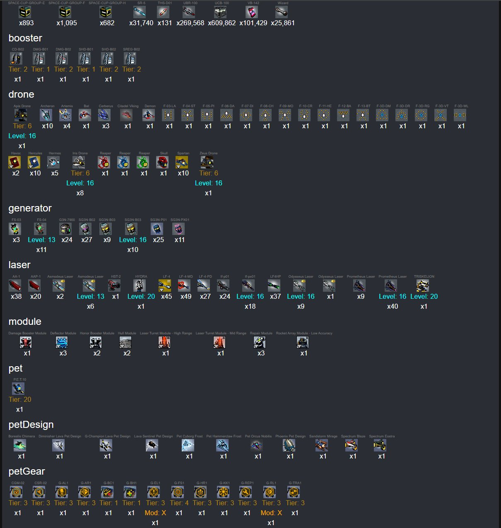The image size is (501, 528).
Task: Click the SPACE-CUP-GROUP-E box icon
Action: tap(25, 12)
